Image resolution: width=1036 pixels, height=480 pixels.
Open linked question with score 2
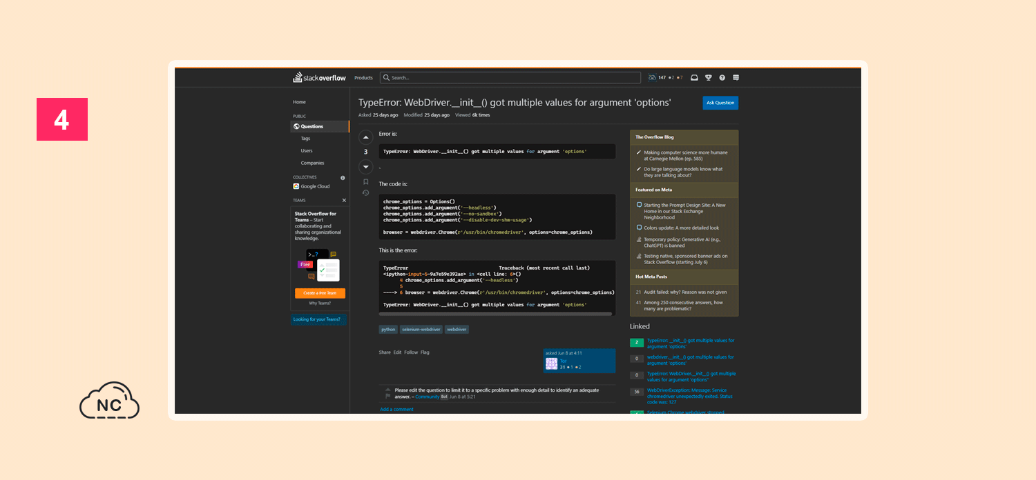690,343
